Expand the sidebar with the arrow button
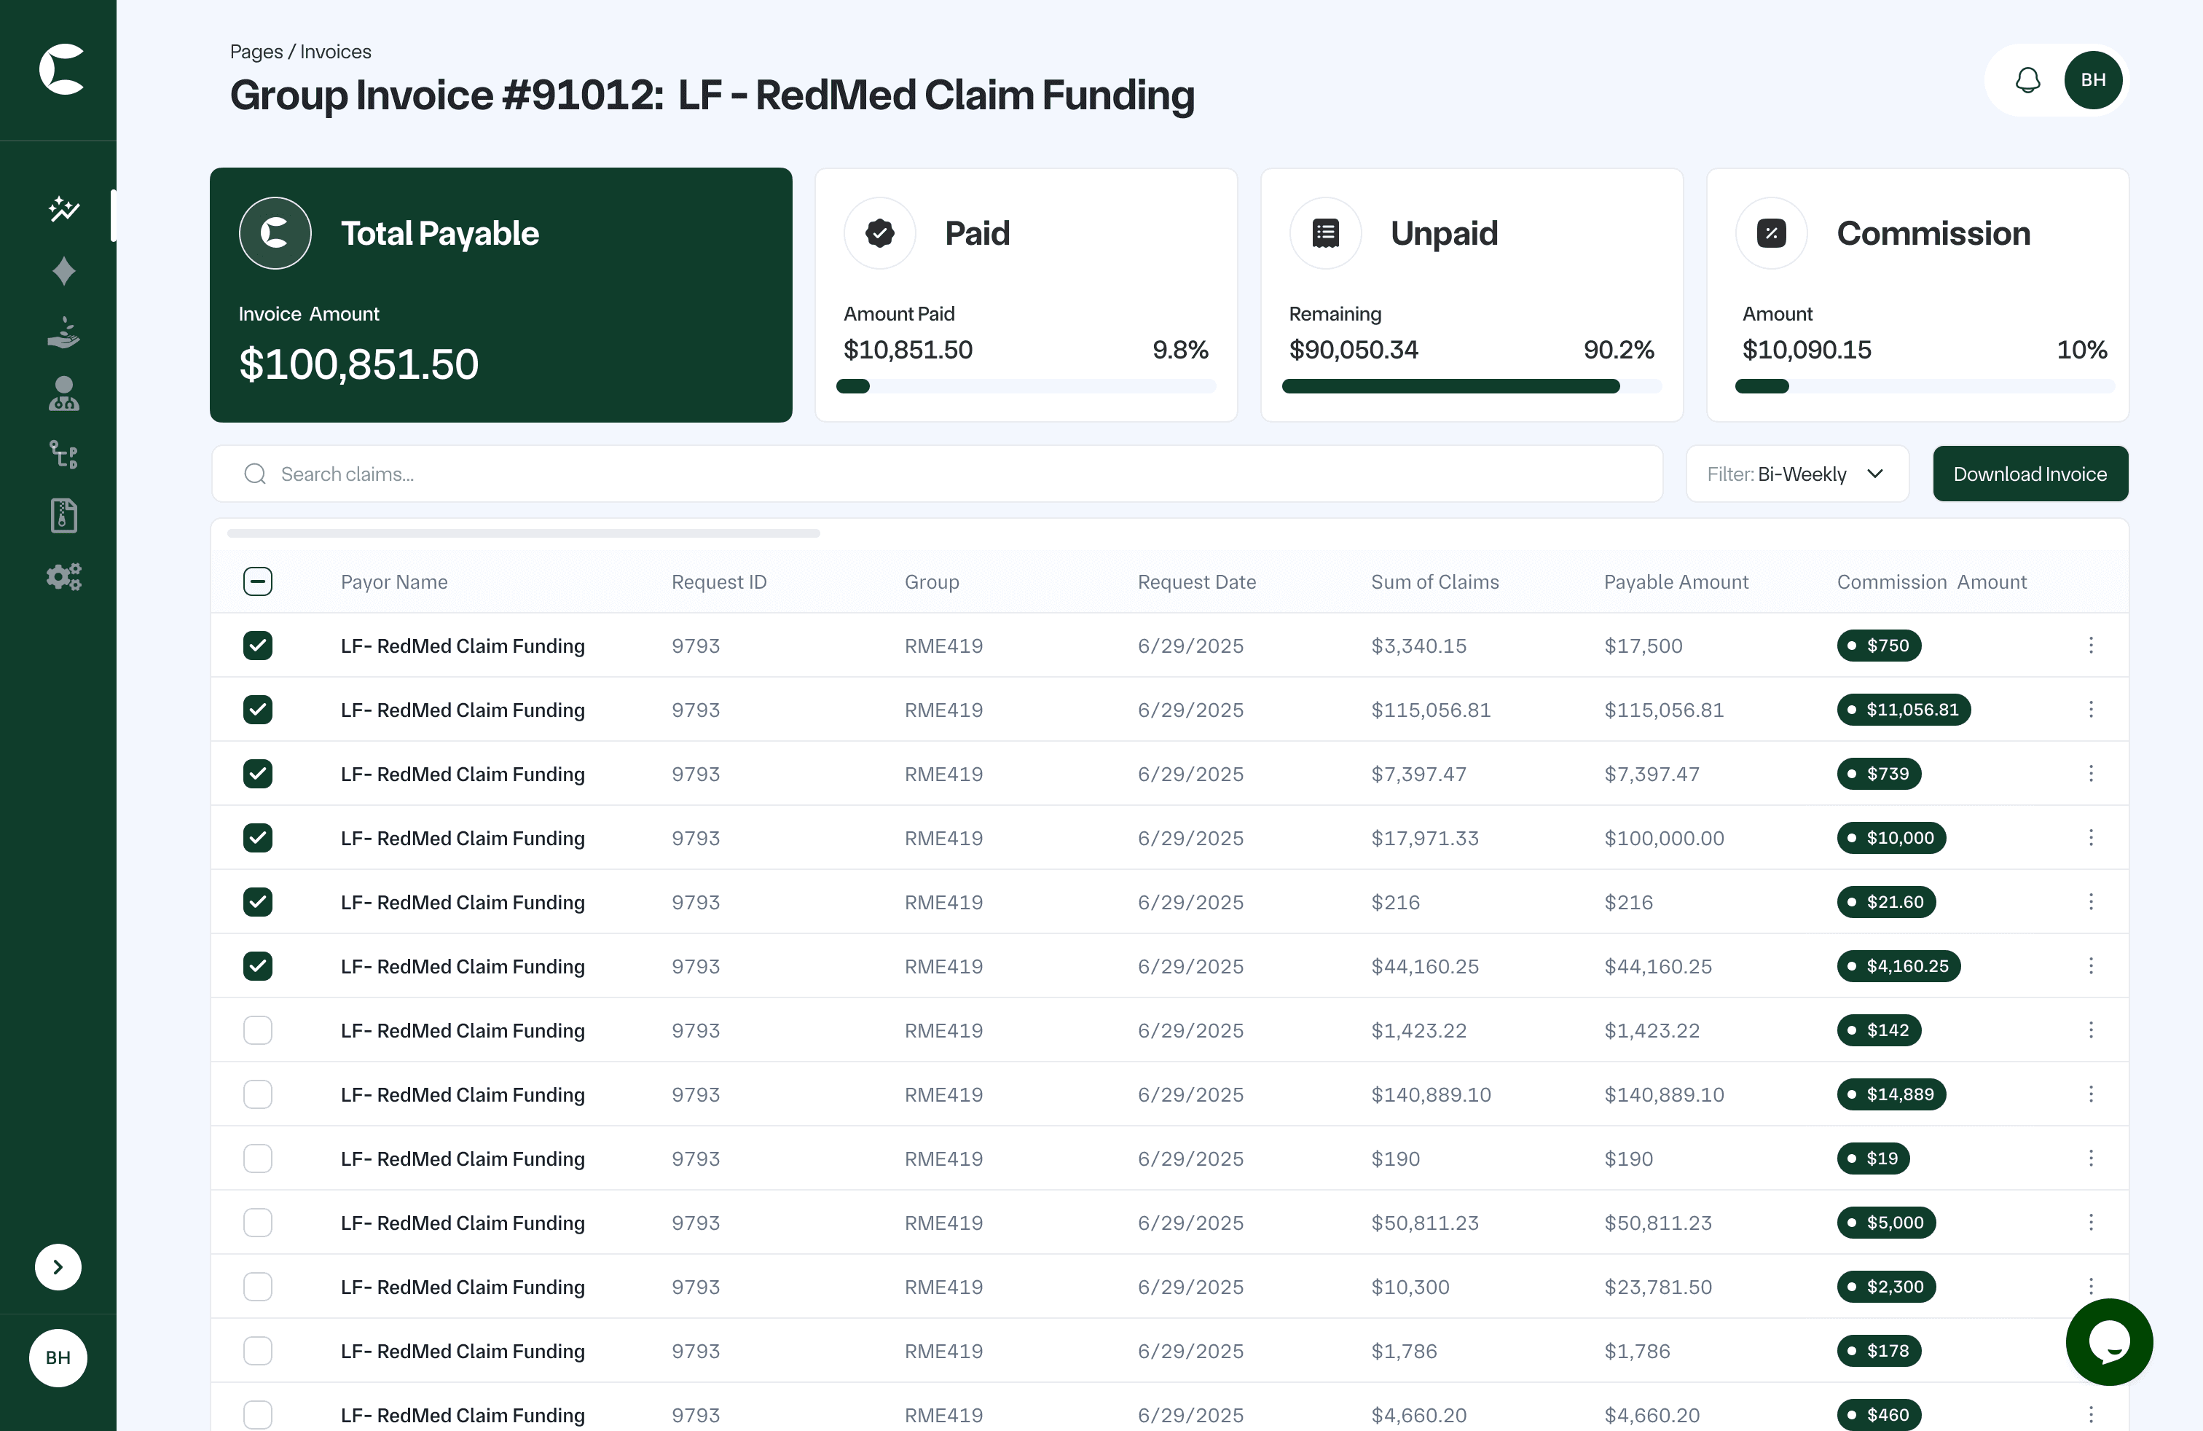The height and width of the screenshot is (1431, 2203). [x=58, y=1266]
